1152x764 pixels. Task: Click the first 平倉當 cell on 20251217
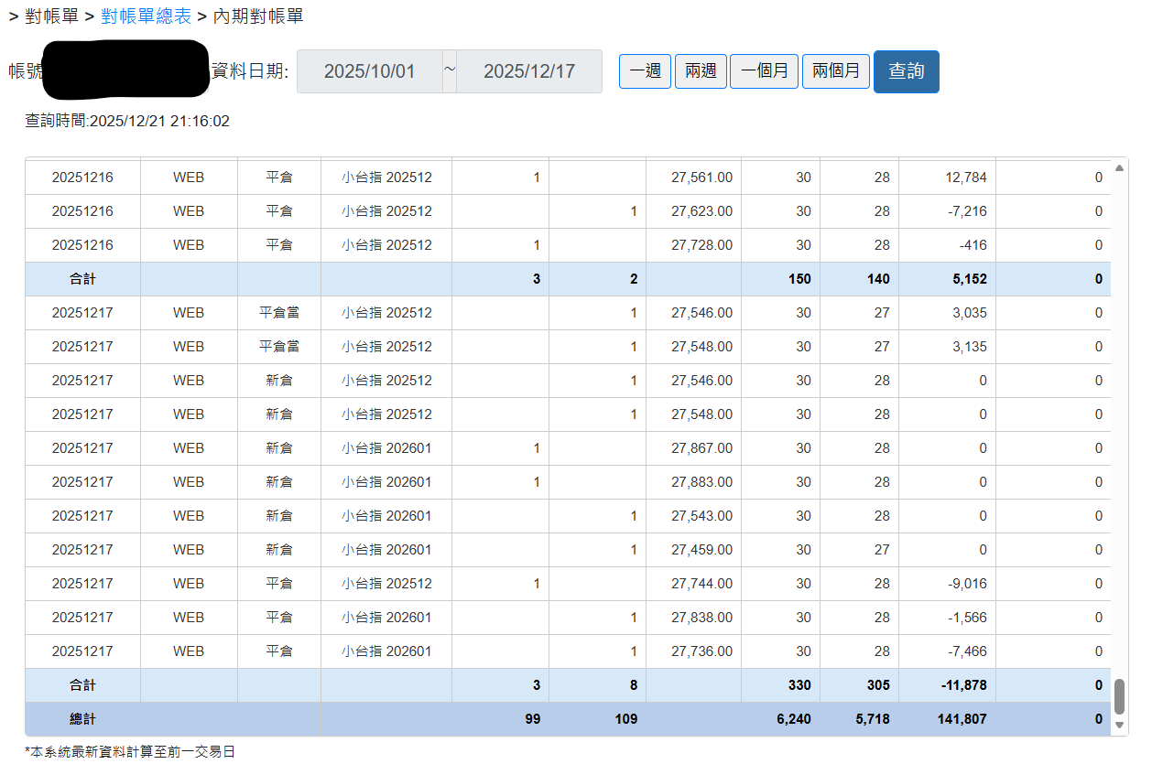tap(279, 313)
